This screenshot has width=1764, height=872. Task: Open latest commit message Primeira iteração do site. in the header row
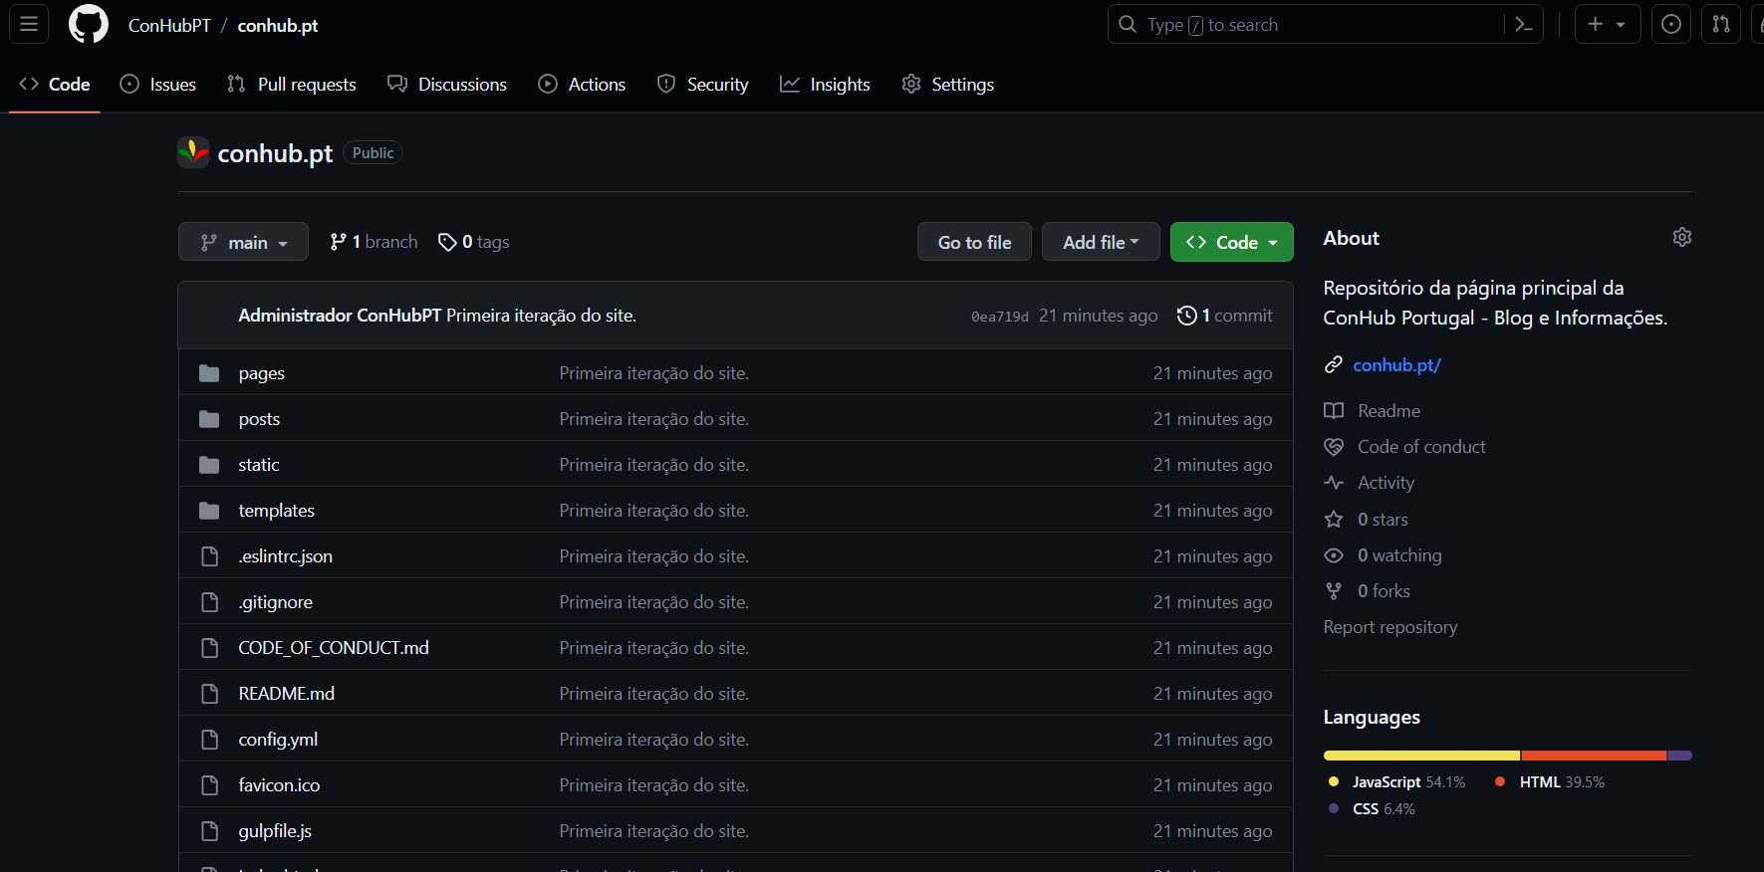541,316
